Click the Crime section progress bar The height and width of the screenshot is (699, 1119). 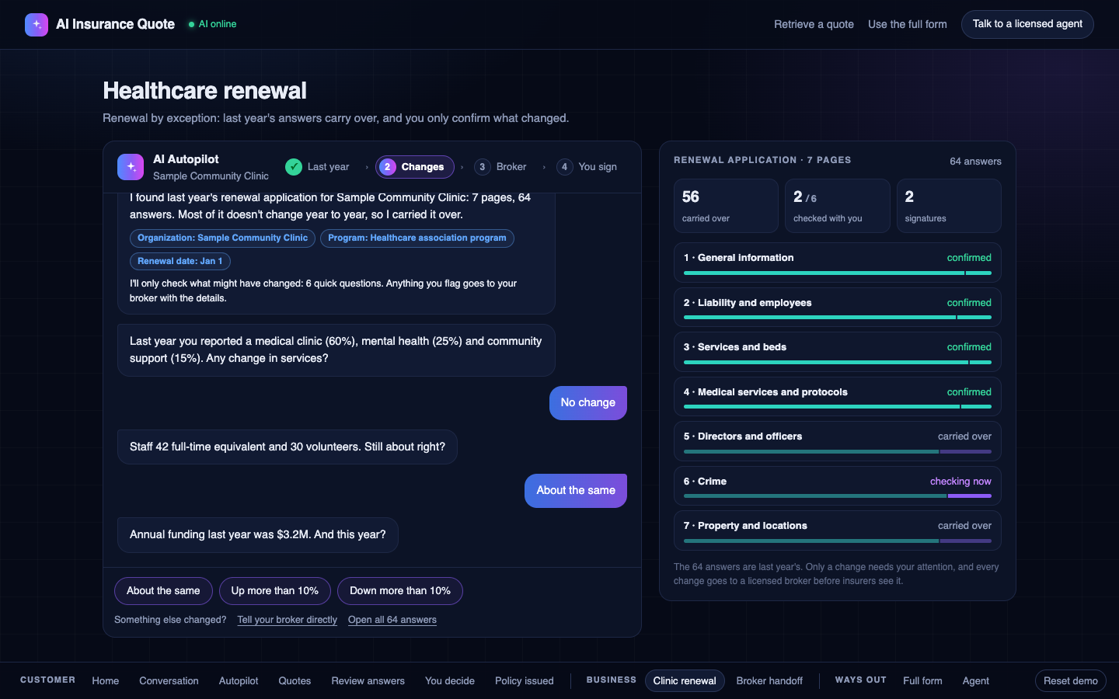tap(838, 496)
